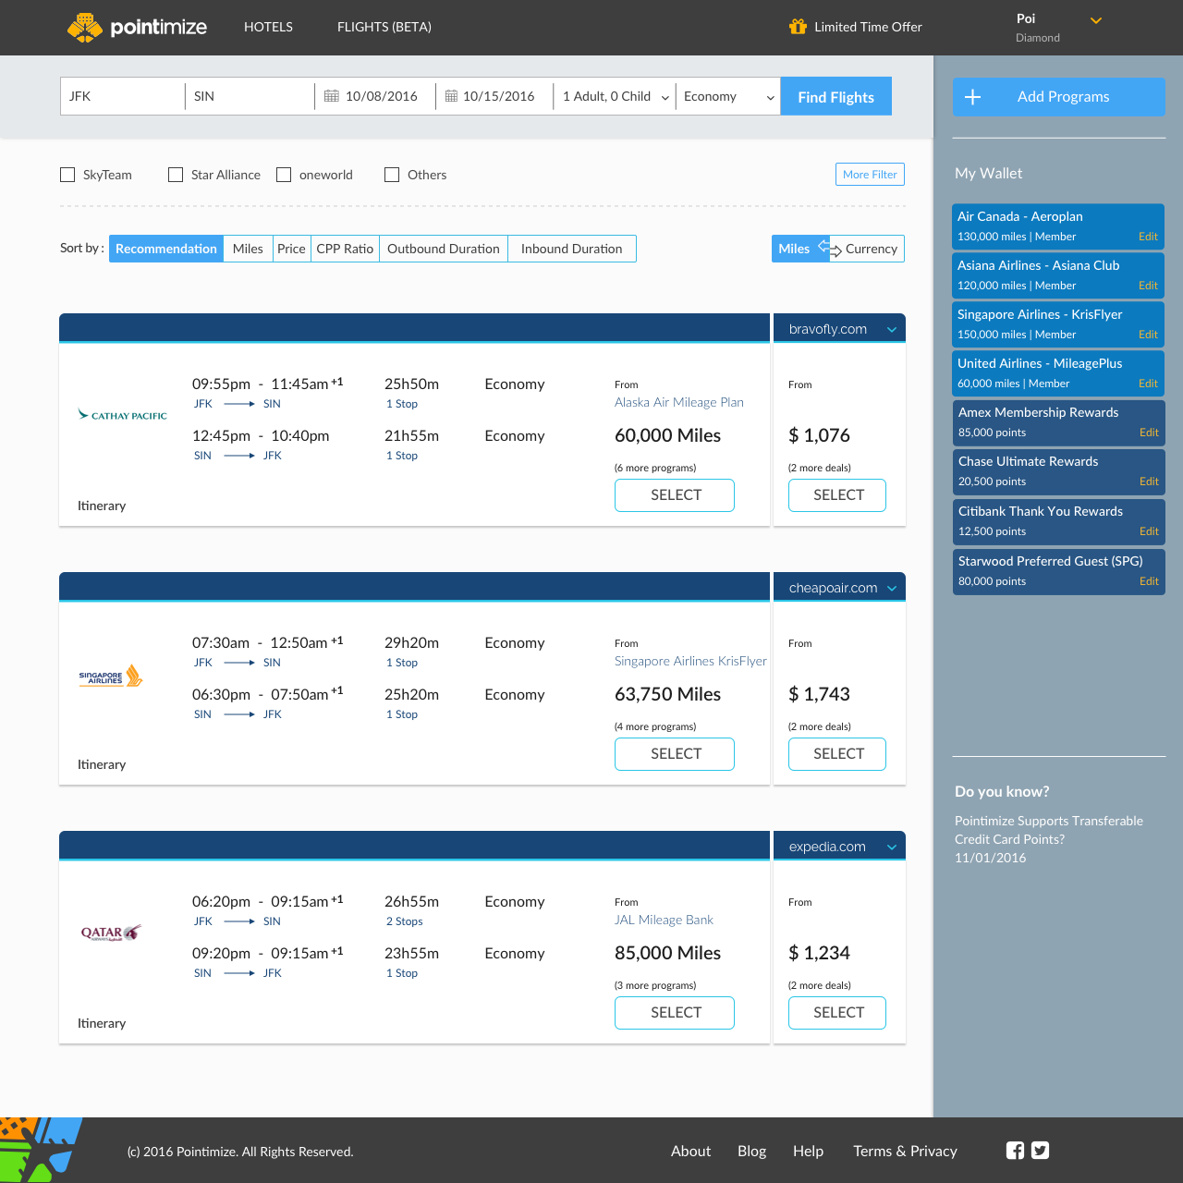The width and height of the screenshot is (1183, 1183).
Task: Sort results by Recommendation
Action: [x=166, y=249]
